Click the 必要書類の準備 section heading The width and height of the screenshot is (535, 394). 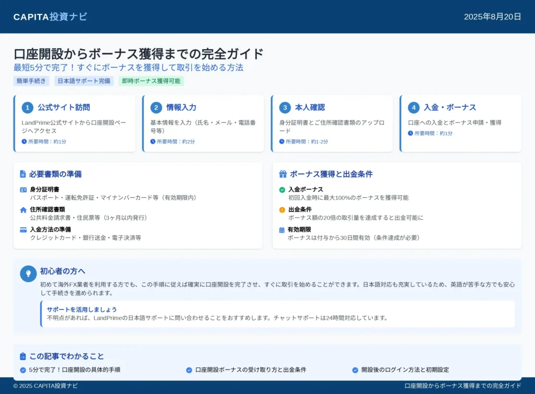click(x=55, y=174)
